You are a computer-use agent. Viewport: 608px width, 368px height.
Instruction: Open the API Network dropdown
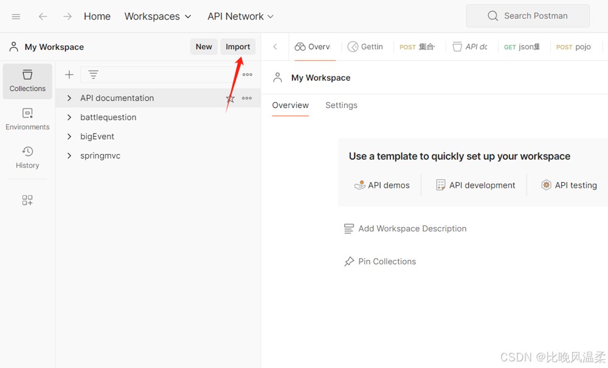(x=240, y=16)
